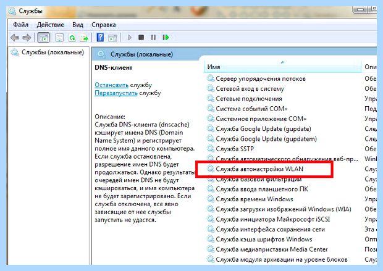Select Служба инициатора Майкрософт iSCSI row
383x271 pixels.
click(x=272, y=219)
